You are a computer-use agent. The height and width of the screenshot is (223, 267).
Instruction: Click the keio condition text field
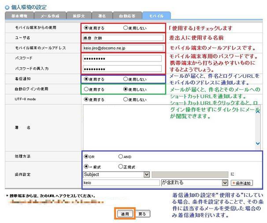(120, 182)
